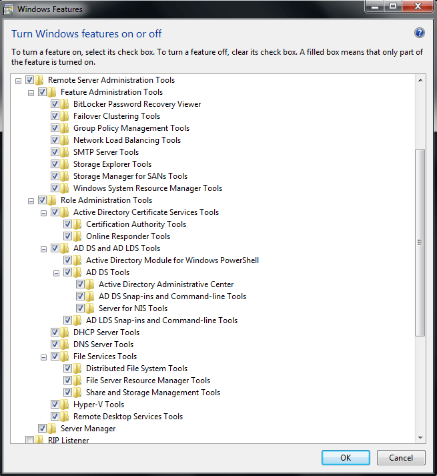Select Certification Authority Tools label
This screenshot has height=476, width=437.
pos(136,224)
